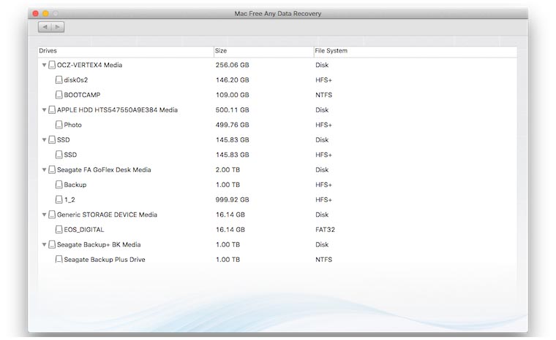Collapse the SSD disk tree

pos(44,140)
